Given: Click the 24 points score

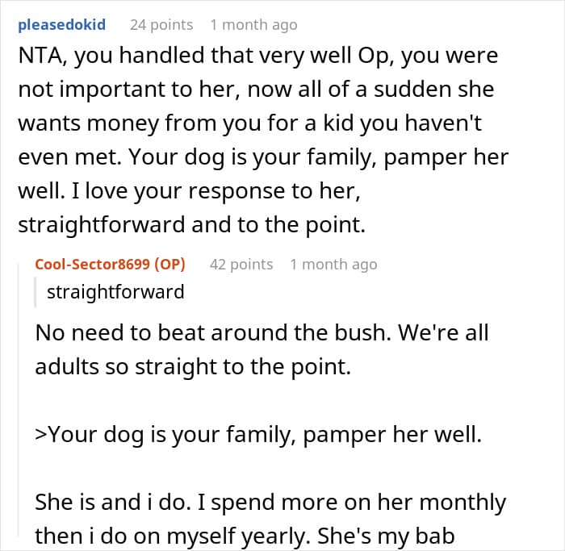Looking at the screenshot, I should tap(161, 25).
